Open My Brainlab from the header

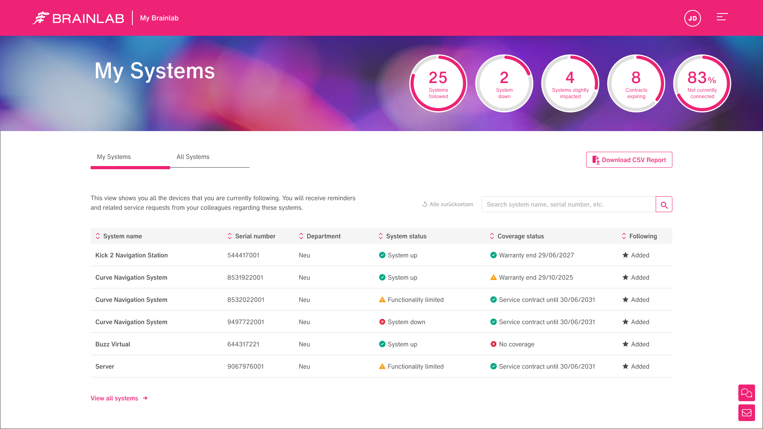(x=159, y=18)
